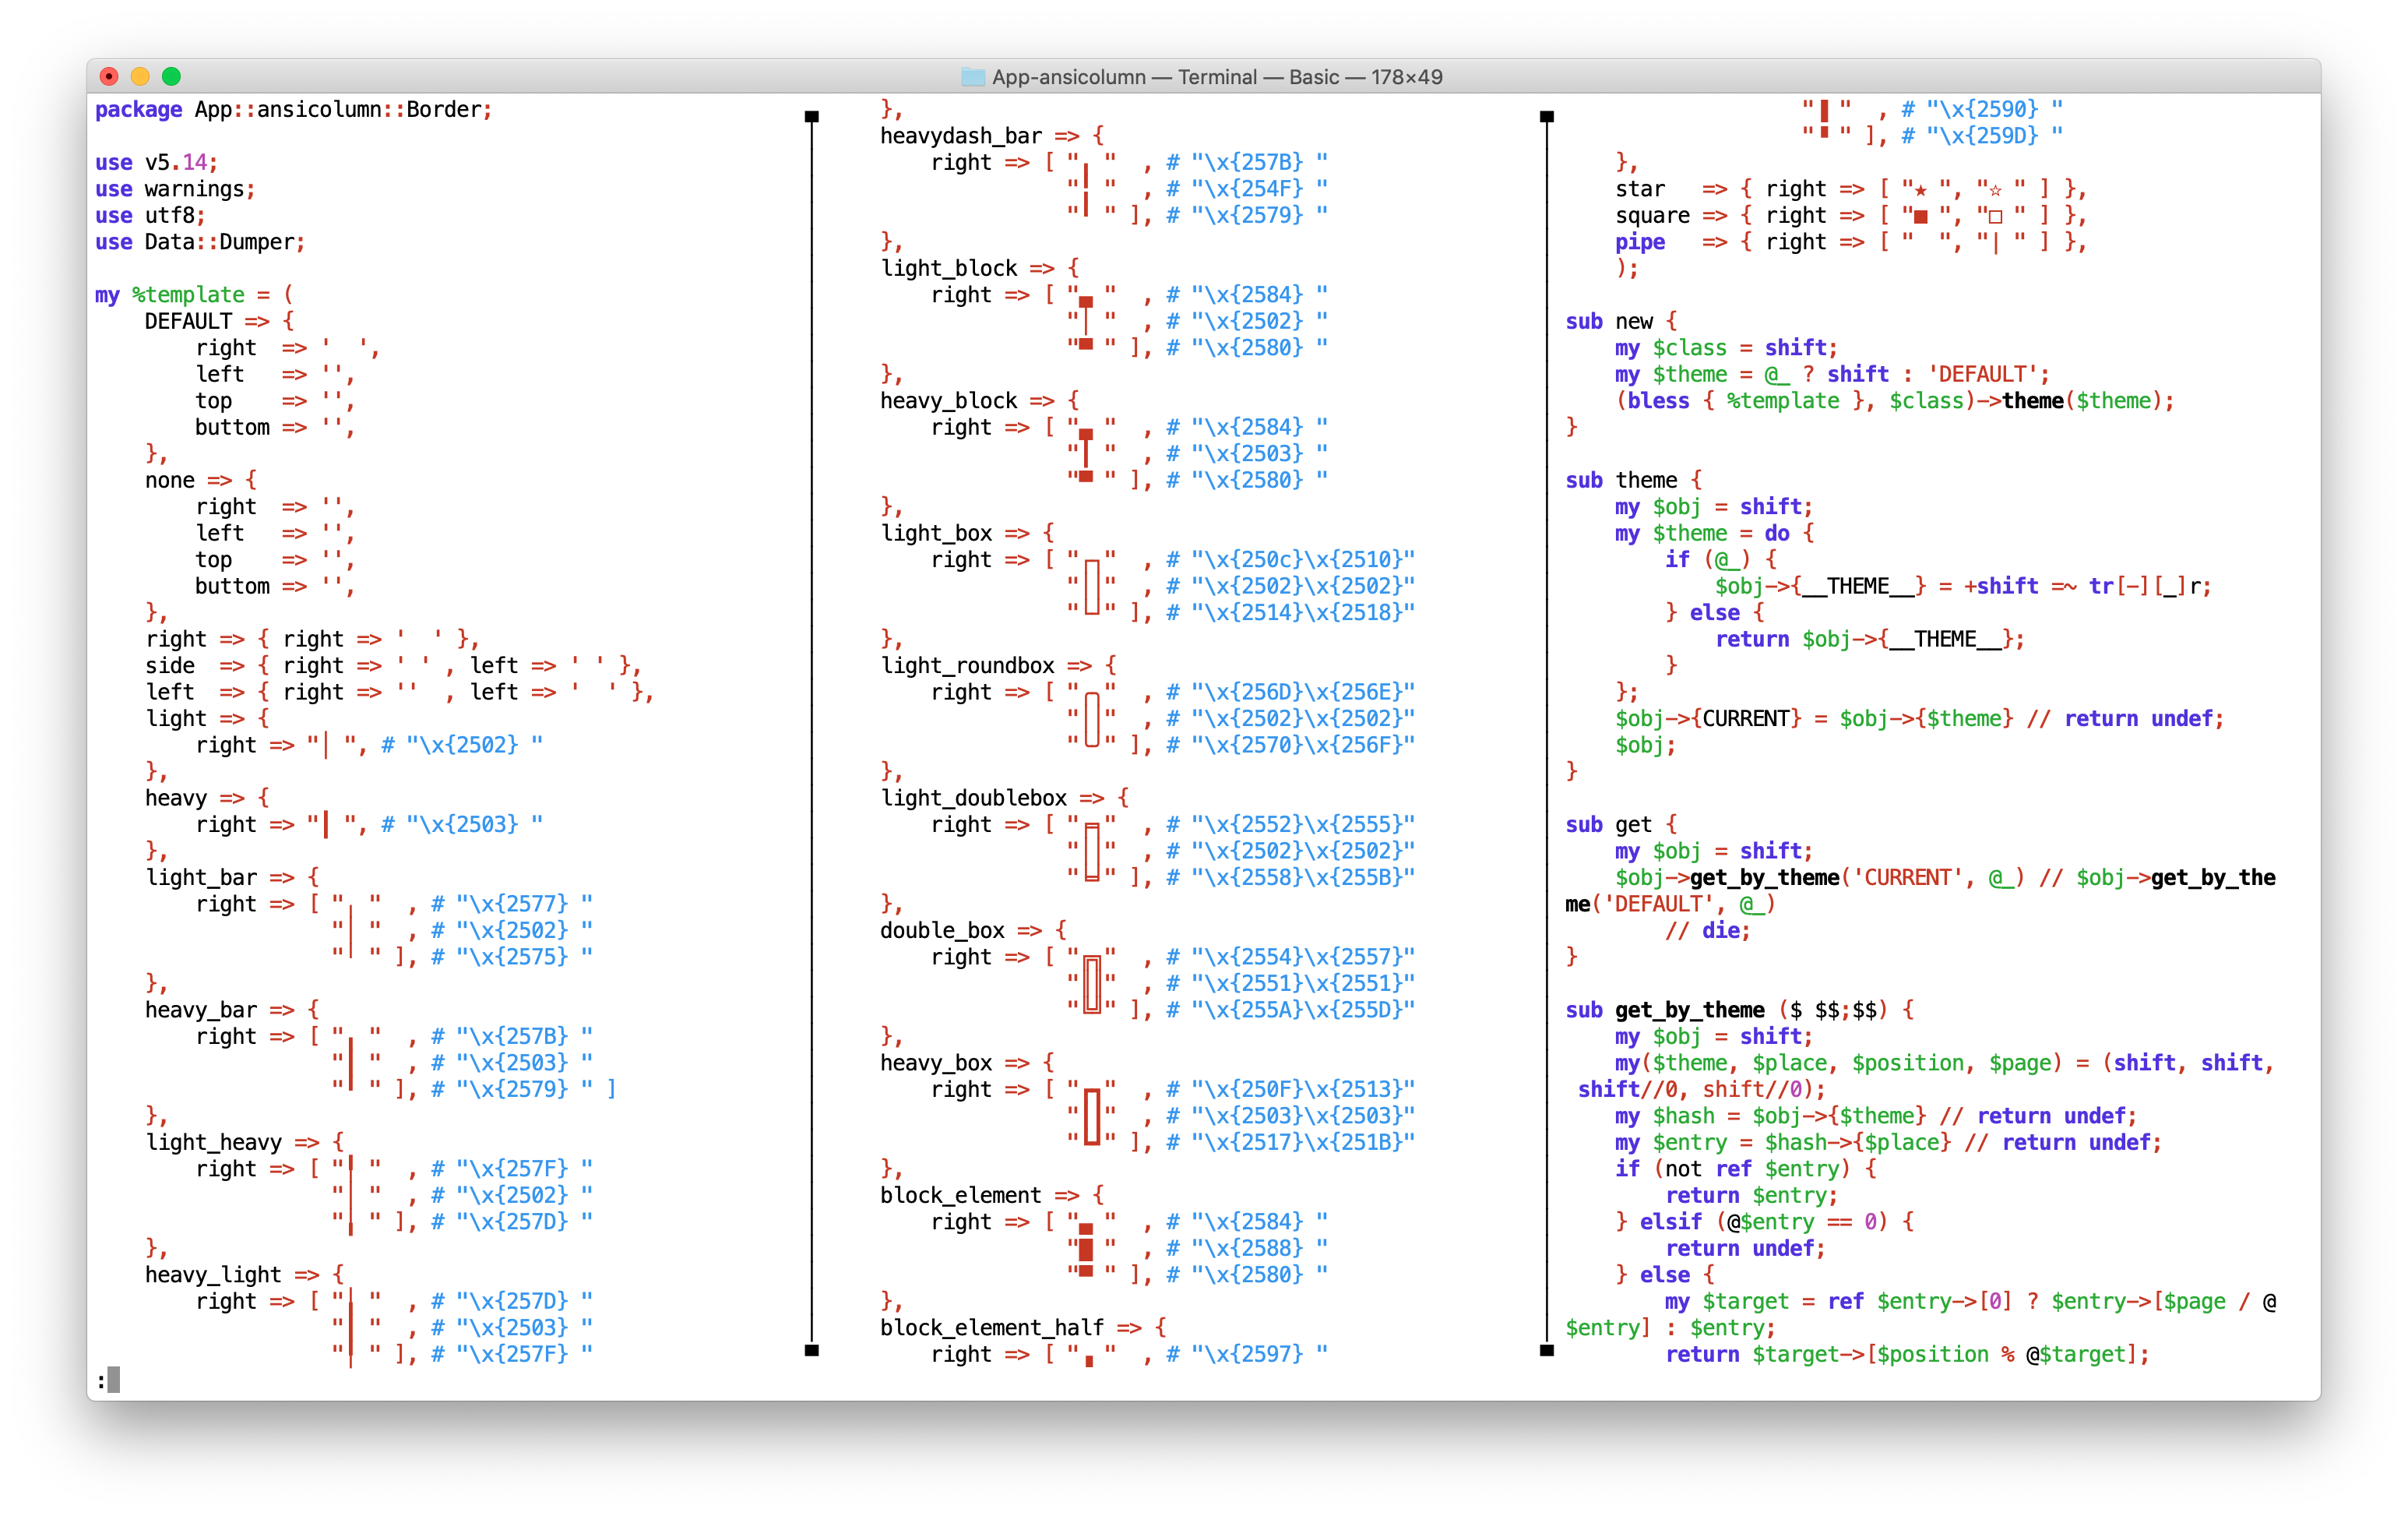Click the red close window button
Screen dimensions: 2408x1516
coord(110,77)
